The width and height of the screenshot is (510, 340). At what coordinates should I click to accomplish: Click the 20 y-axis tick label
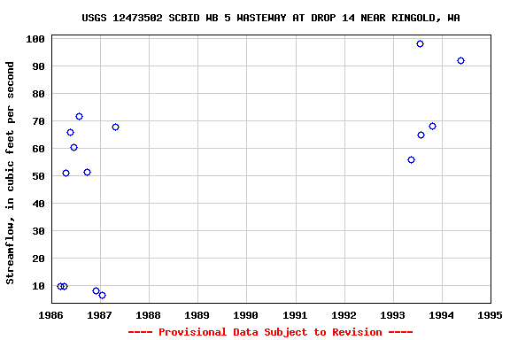(38, 259)
